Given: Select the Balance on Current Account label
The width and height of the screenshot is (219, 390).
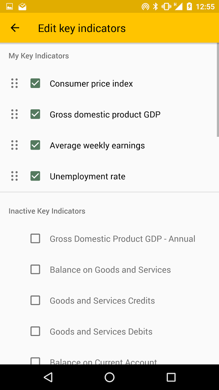Looking at the screenshot, I should click(103, 361).
